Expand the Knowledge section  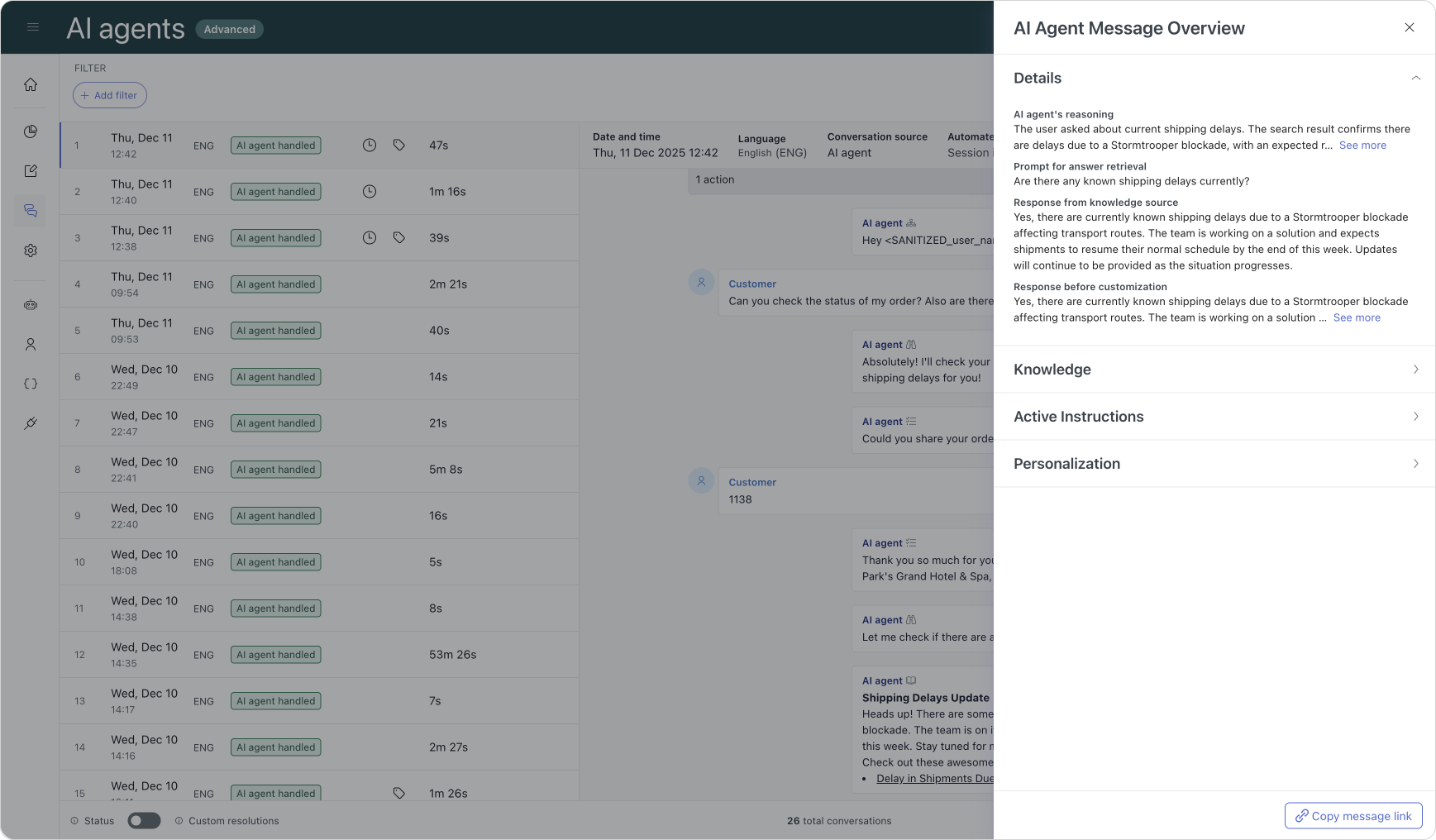[x=1415, y=370]
